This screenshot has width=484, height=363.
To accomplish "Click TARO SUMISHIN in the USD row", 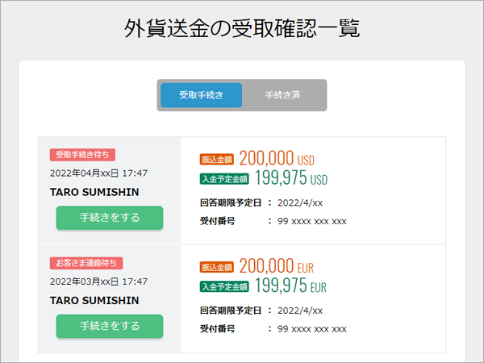I will tap(94, 192).
